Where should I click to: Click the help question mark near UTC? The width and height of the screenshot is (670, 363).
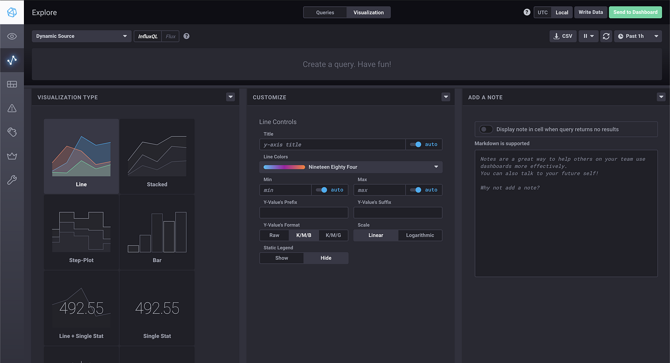(x=527, y=12)
